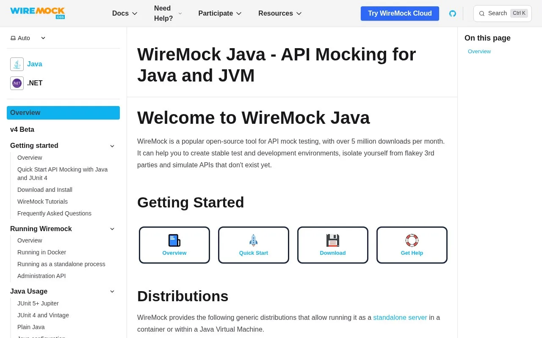Click the magnifier icon in Search box

482,14
